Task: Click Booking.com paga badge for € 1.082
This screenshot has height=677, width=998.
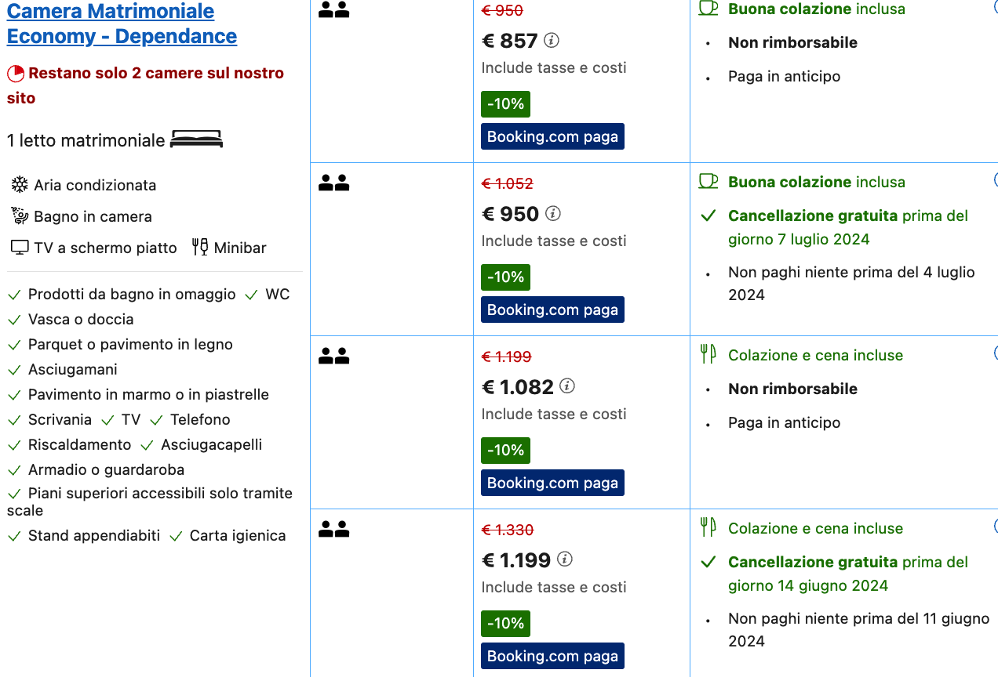Action: point(552,483)
